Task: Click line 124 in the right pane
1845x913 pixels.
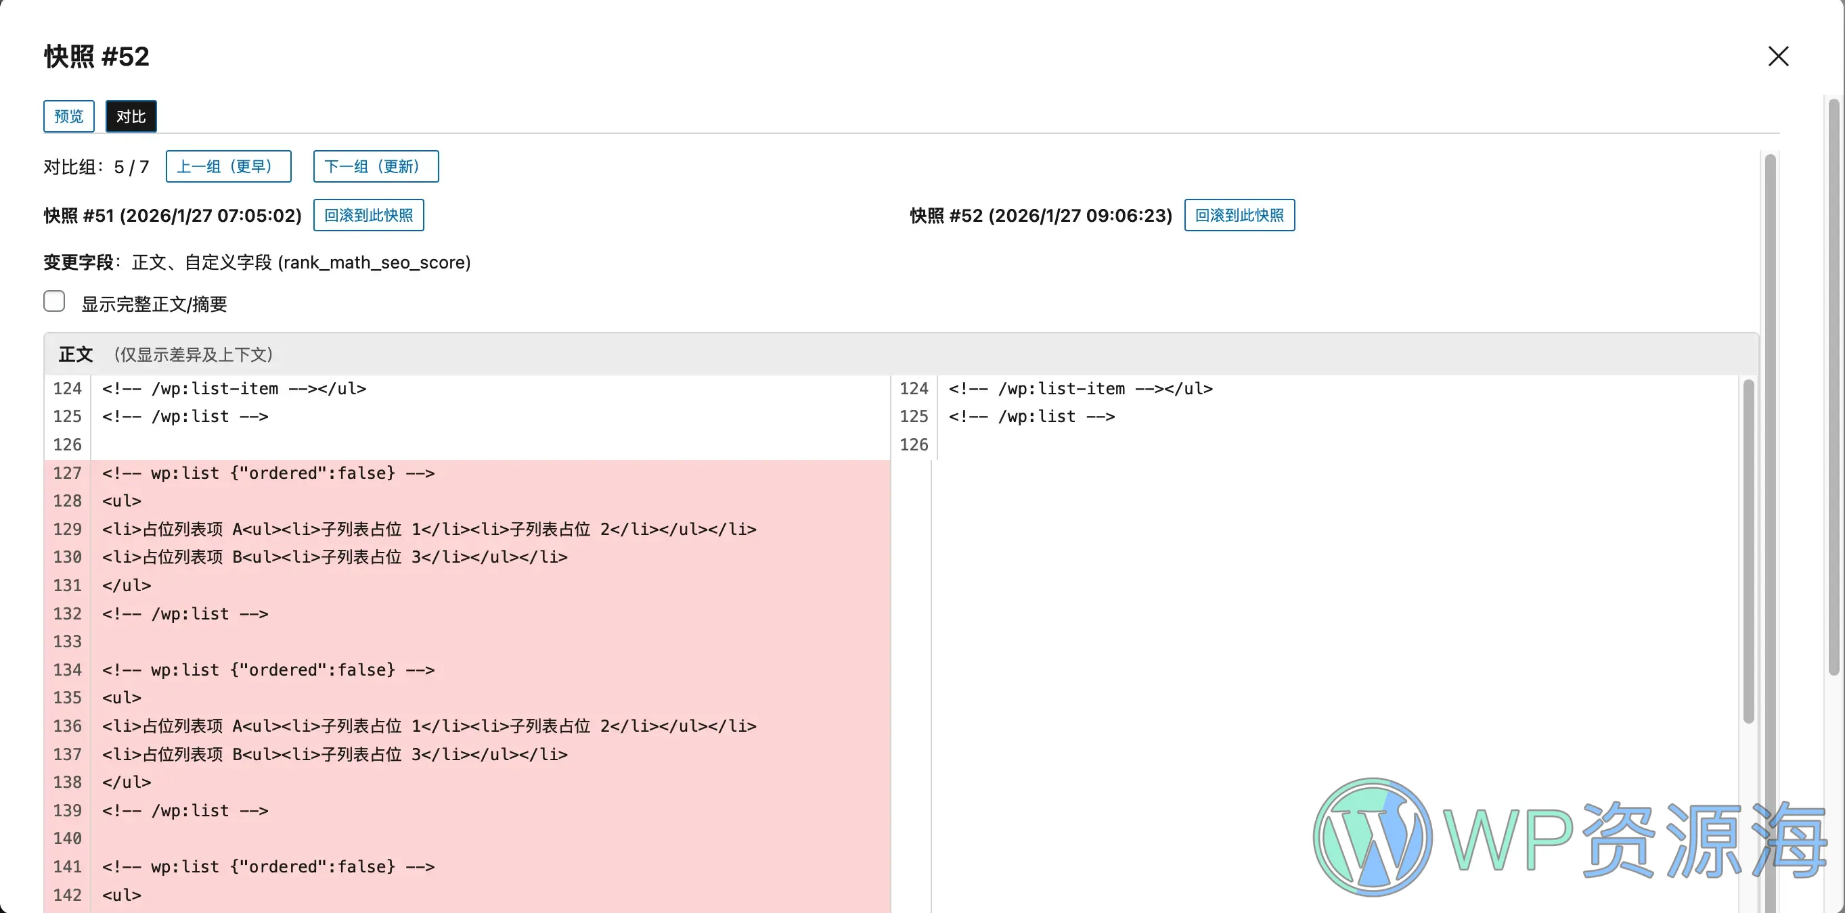Action: coord(913,388)
